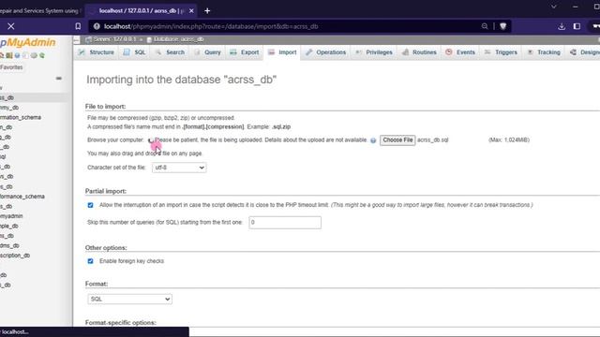The width and height of the screenshot is (600, 337).
Task: Open the Tracking tab
Action: coord(544,52)
